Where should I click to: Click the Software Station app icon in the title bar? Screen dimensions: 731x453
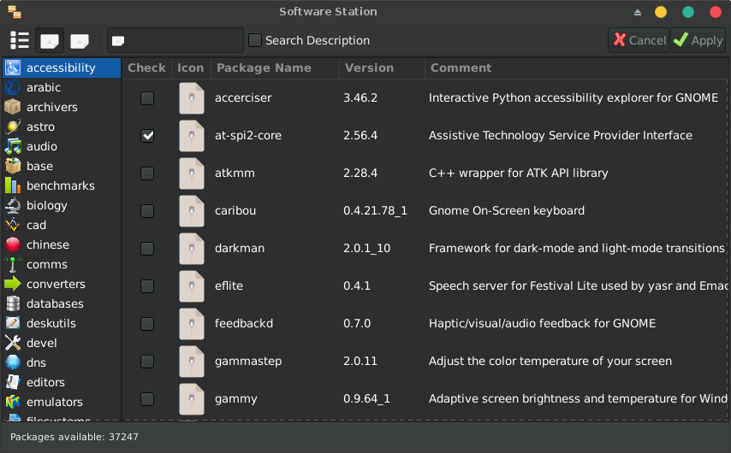(x=15, y=12)
